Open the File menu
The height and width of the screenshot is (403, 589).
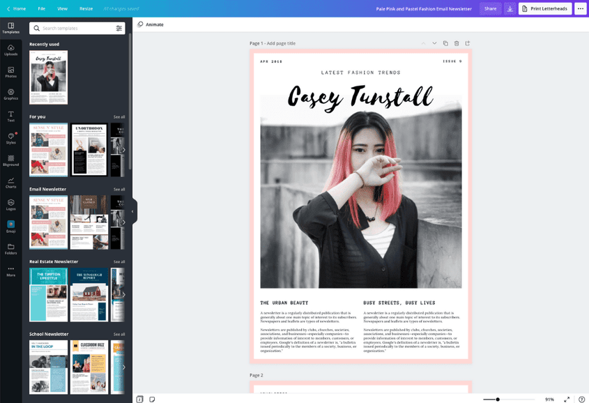point(40,8)
